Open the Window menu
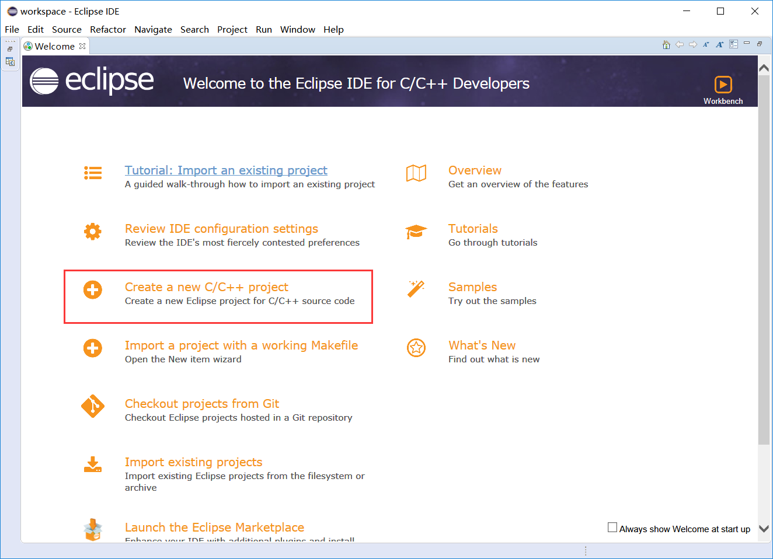The height and width of the screenshot is (559, 773). pos(298,29)
